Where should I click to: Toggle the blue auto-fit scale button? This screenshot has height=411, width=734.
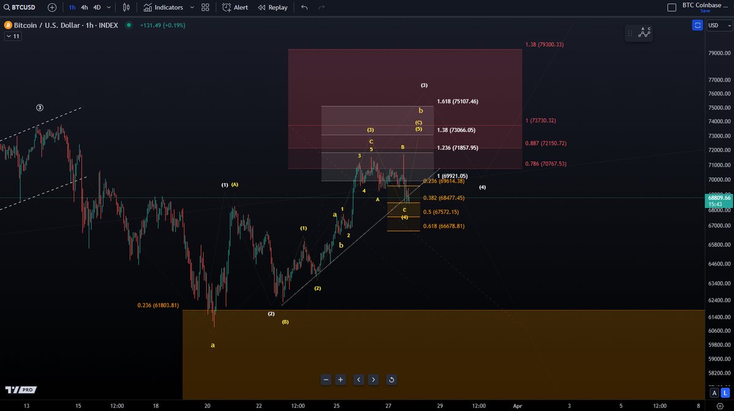point(697,25)
